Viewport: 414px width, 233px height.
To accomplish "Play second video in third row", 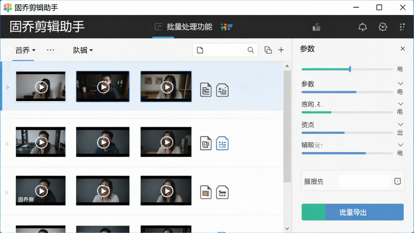I will (103, 191).
